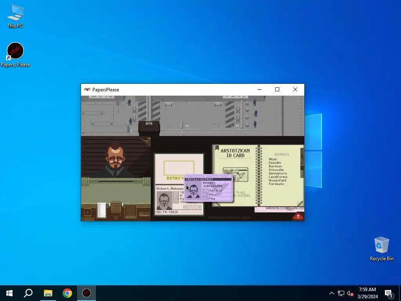
Task: Select 'VESCILLO DISTRICT' header on ID card
Action: click(x=199, y=179)
